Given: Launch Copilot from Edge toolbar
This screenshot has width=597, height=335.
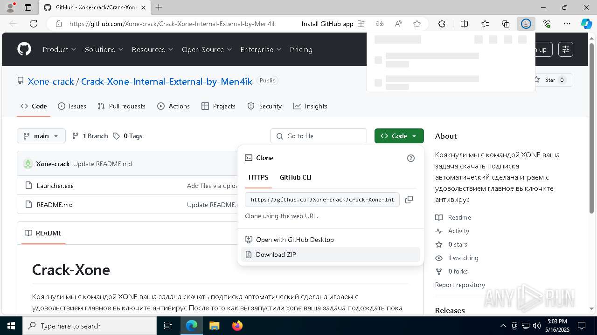Looking at the screenshot, I should coord(586,24).
